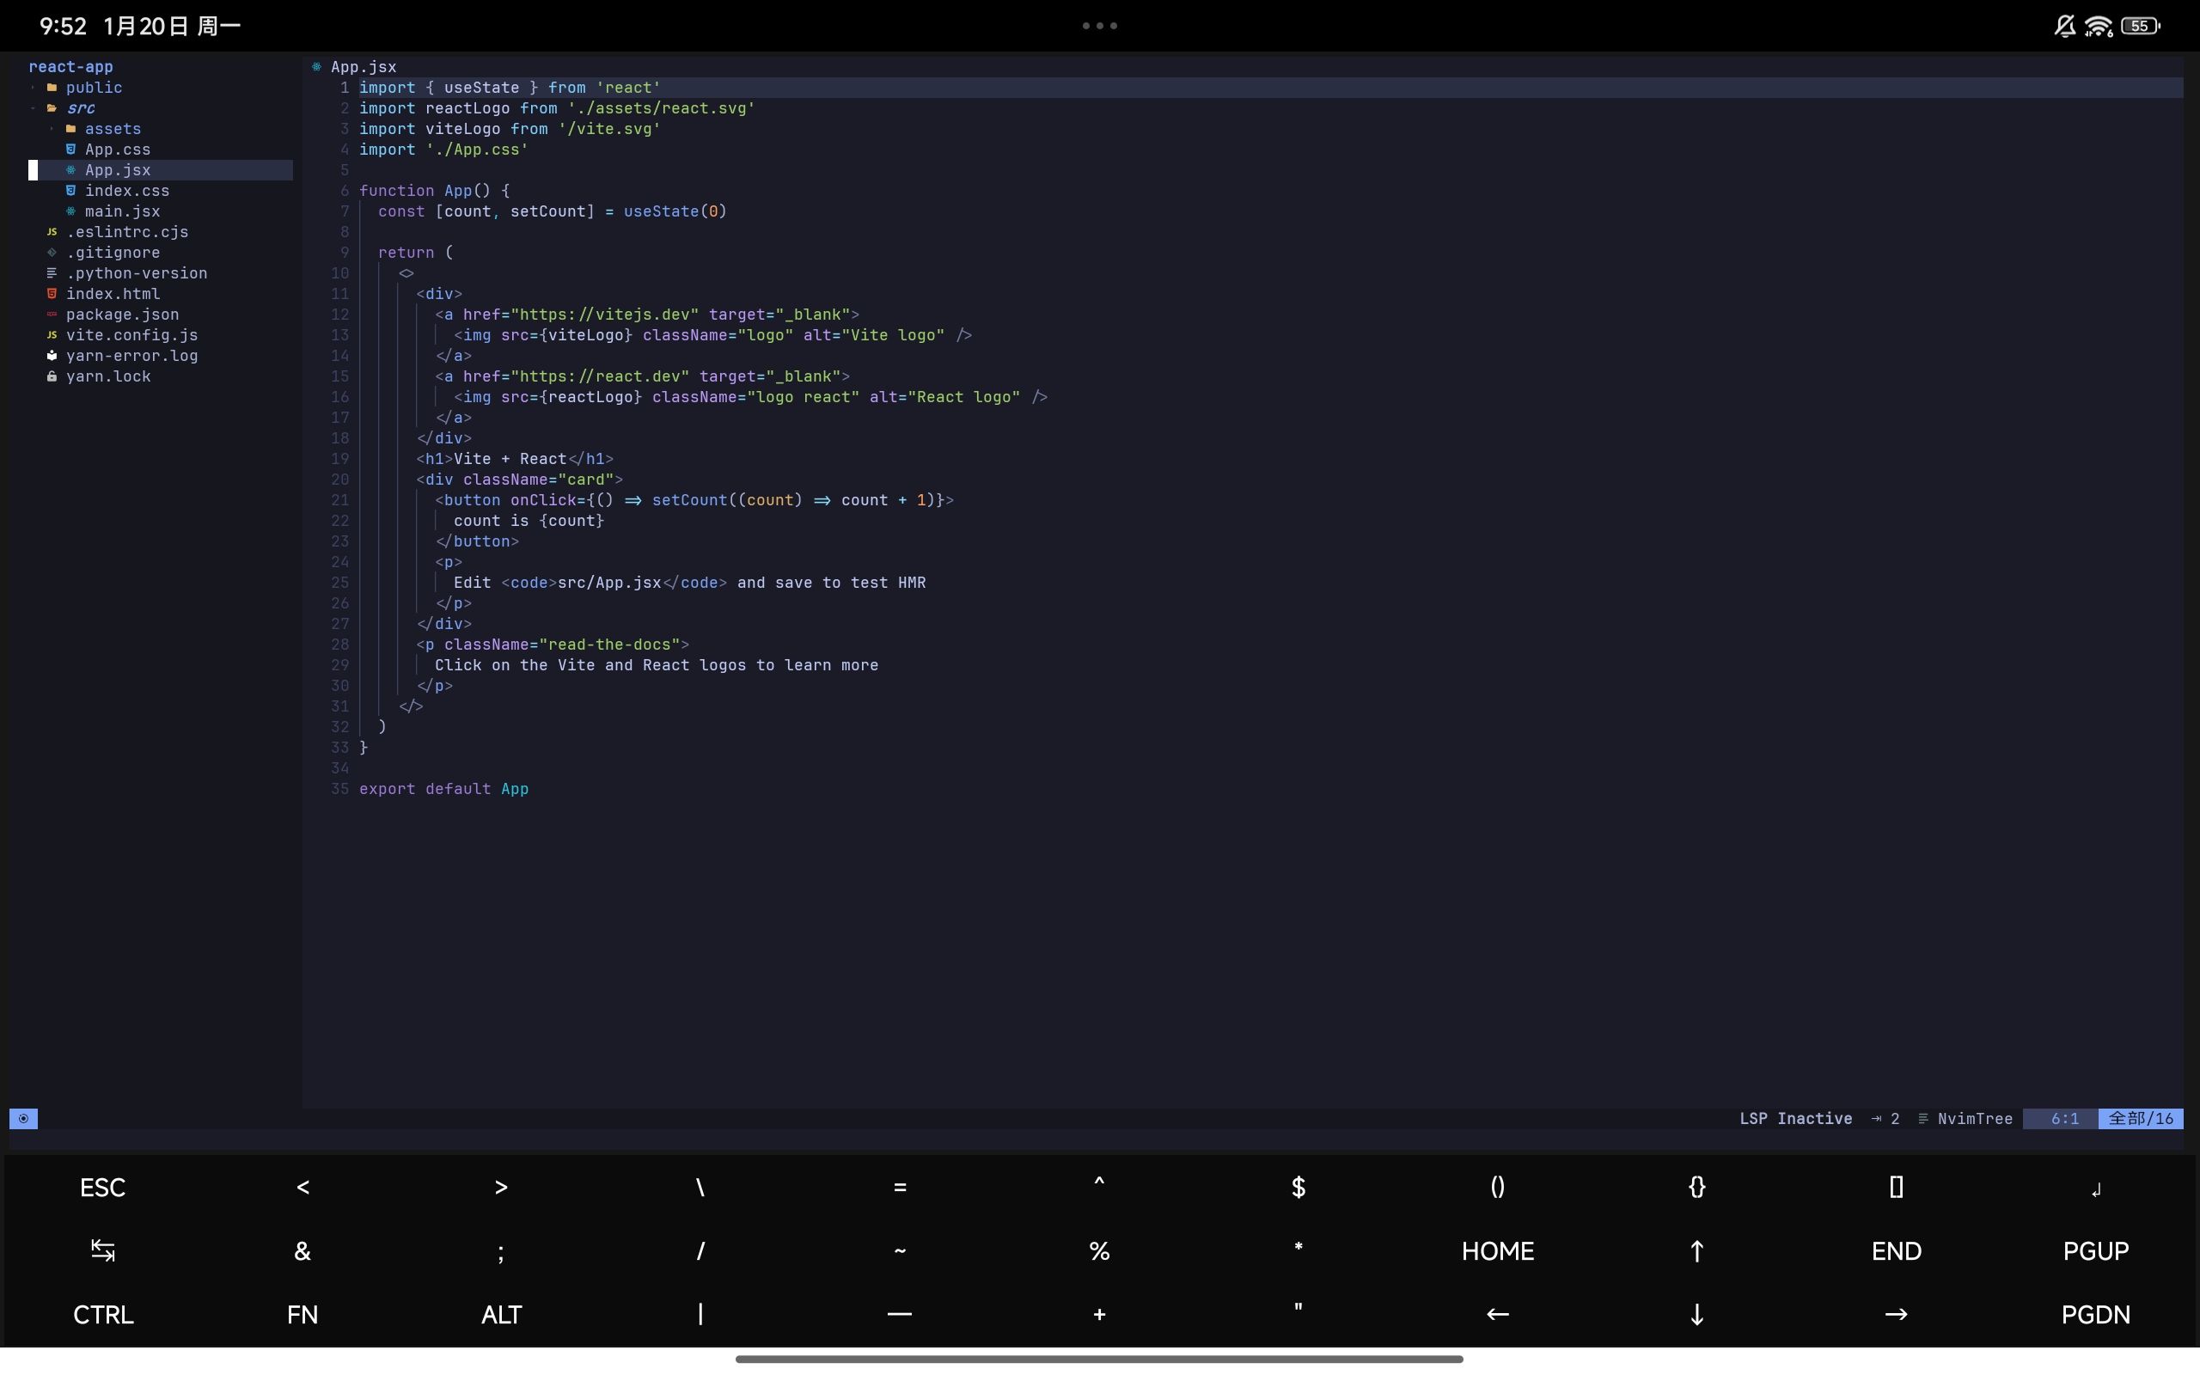Open .gitignore in the file tree
This screenshot has width=2200, height=1375.
(x=113, y=253)
